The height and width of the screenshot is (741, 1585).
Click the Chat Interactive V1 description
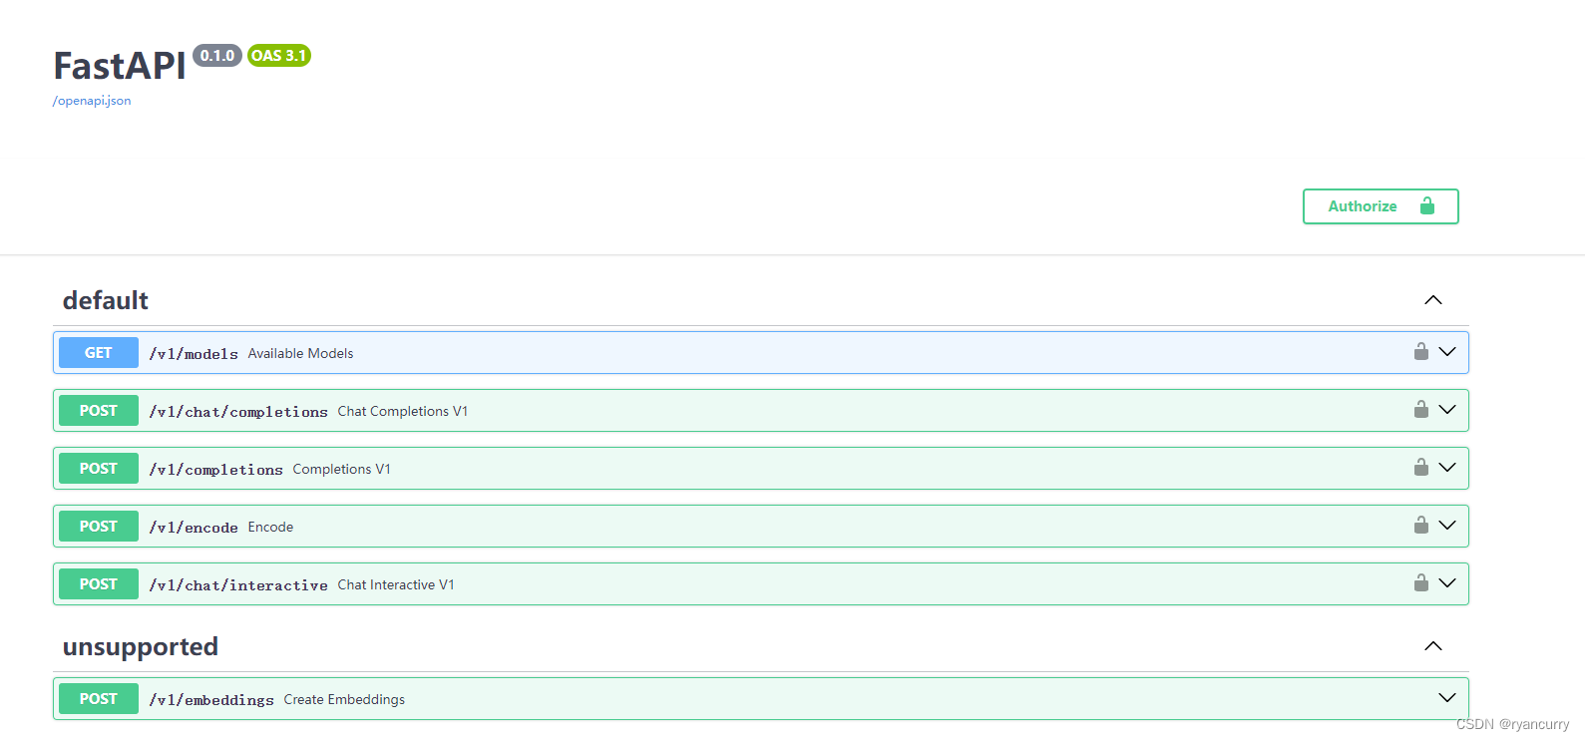pyautogui.click(x=396, y=584)
